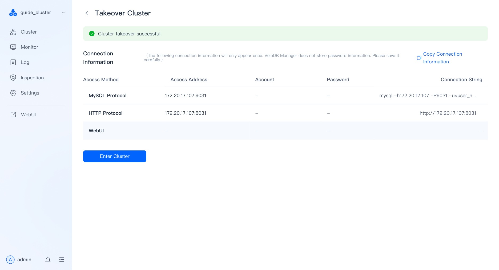
Task: Click the Connection Information heading
Action: pyautogui.click(x=98, y=58)
